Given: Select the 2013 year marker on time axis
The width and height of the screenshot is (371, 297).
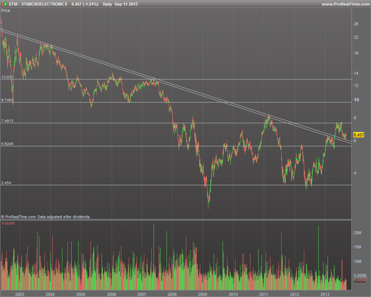Looking at the screenshot, I should (325, 294).
